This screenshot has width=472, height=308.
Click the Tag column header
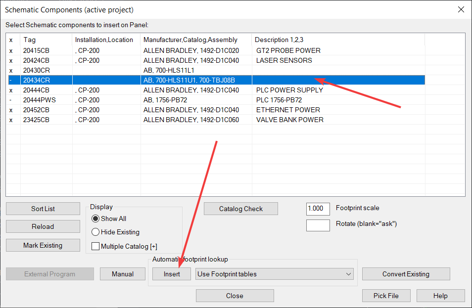point(46,40)
